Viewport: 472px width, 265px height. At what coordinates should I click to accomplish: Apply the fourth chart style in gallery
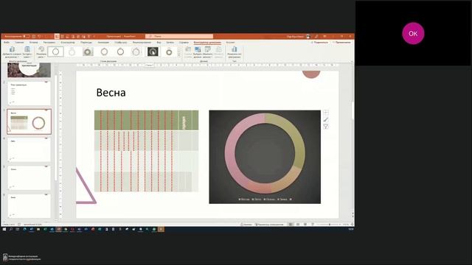(104, 52)
